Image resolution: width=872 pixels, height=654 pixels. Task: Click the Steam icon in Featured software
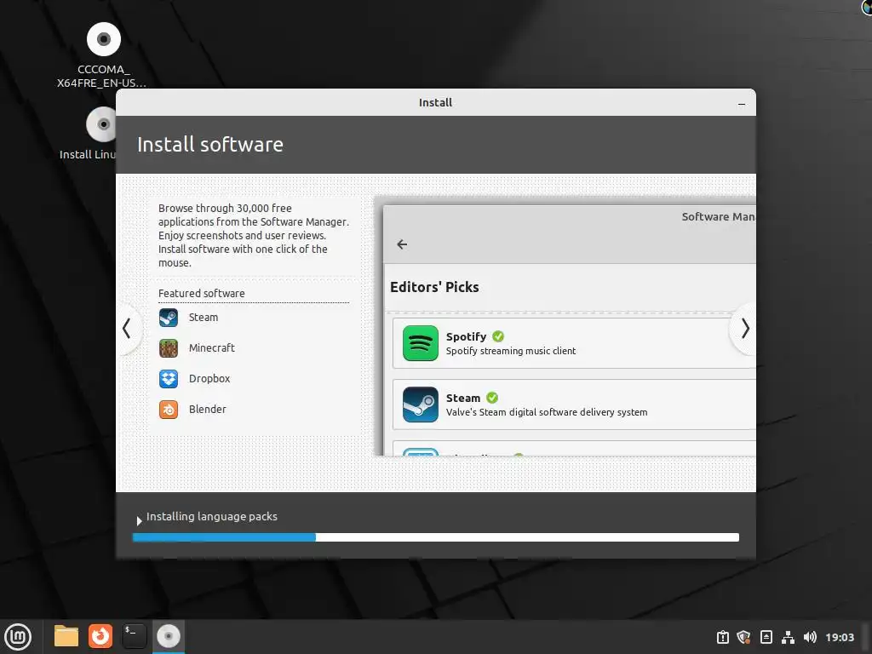pyautogui.click(x=169, y=318)
